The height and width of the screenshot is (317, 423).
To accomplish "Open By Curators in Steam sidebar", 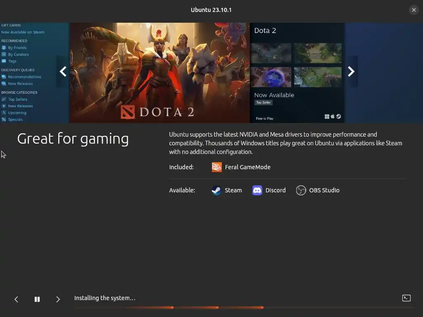I will click(x=18, y=54).
